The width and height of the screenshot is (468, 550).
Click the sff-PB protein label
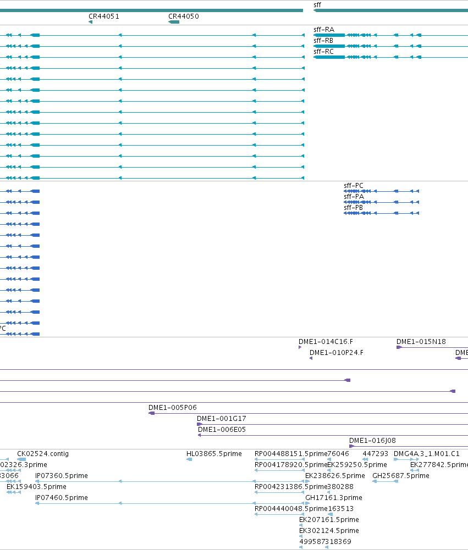pos(353,208)
